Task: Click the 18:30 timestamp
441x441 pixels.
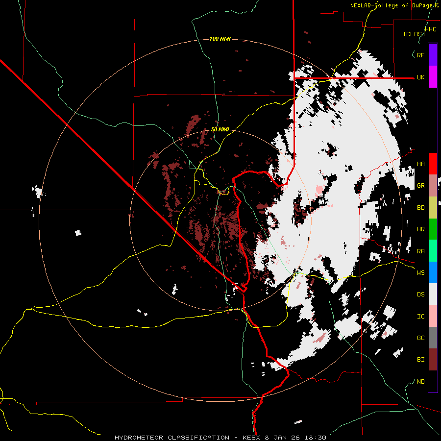Action: [317, 438]
